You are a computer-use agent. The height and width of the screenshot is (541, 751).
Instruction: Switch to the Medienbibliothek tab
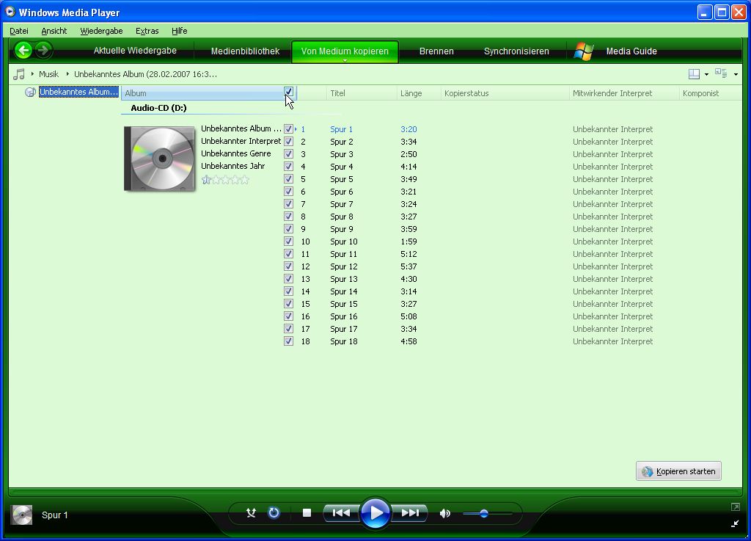pos(245,51)
